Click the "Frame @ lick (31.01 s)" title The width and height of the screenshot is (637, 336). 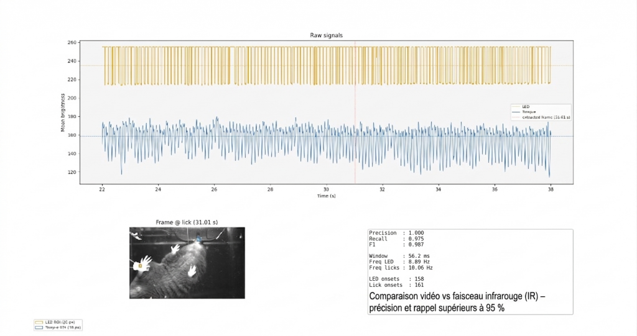click(187, 222)
